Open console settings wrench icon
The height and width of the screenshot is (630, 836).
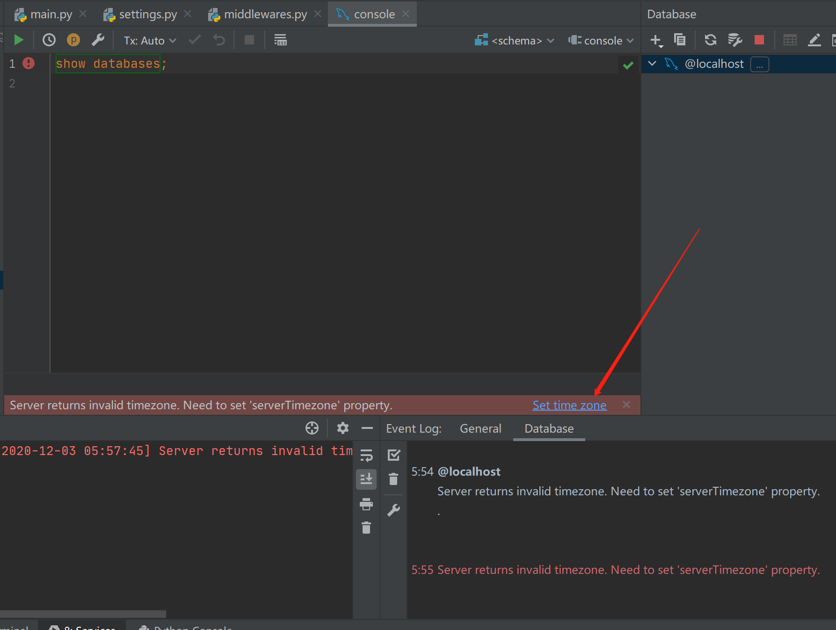[x=98, y=40]
